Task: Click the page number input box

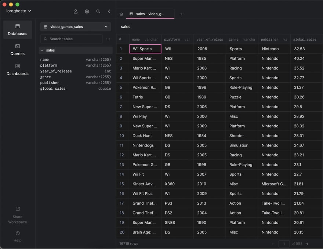Action: tap(284, 244)
